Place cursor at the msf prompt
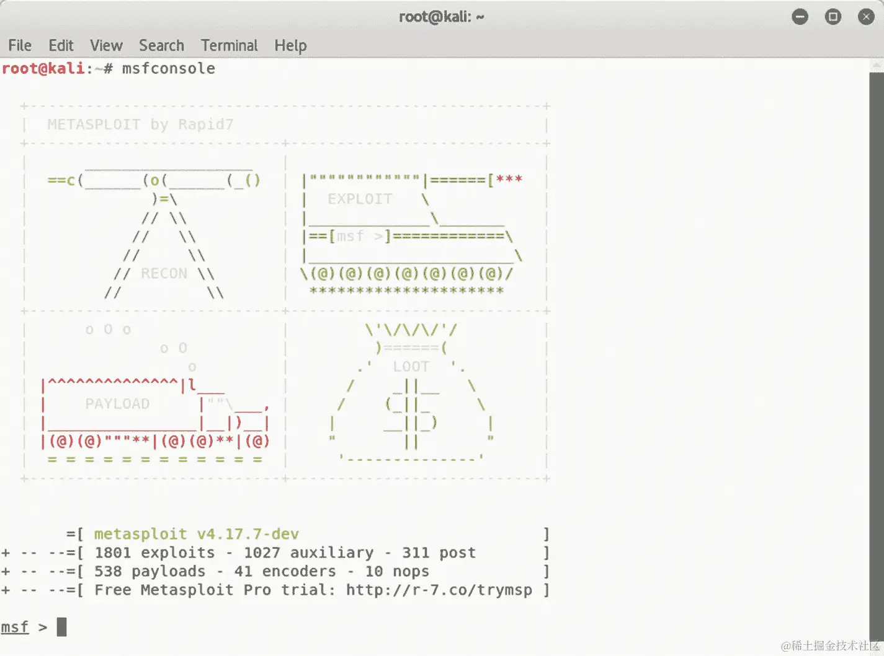This screenshot has width=884, height=656. coord(61,627)
